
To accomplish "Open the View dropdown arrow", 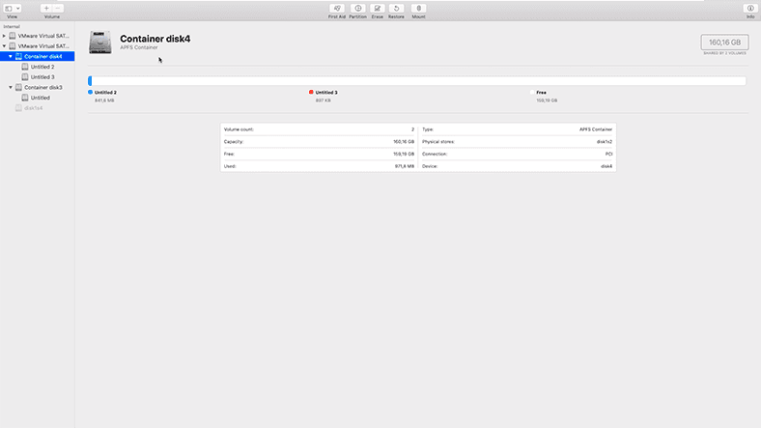I will coord(18,9).
